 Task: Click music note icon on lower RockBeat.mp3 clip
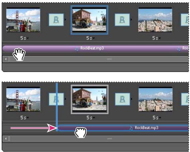(131, 128)
